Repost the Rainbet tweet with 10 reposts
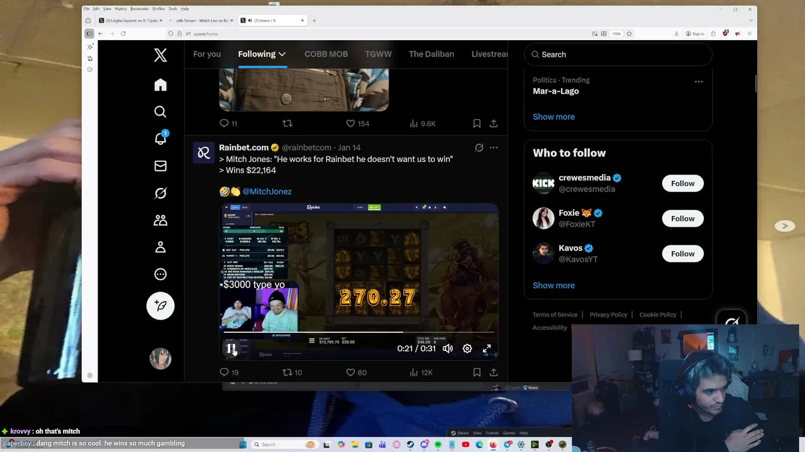 pyautogui.click(x=292, y=372)
